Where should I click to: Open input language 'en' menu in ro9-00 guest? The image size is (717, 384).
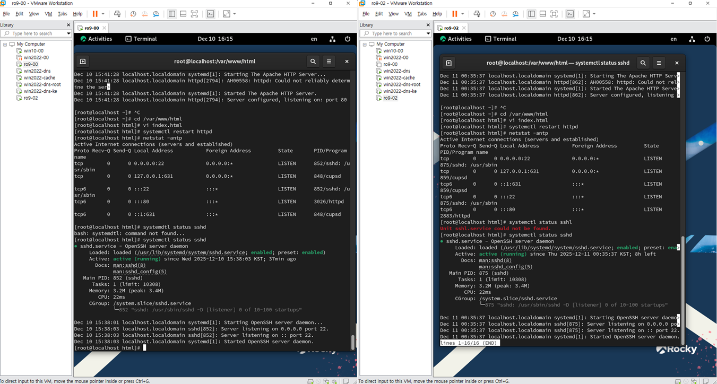point(314,39)
